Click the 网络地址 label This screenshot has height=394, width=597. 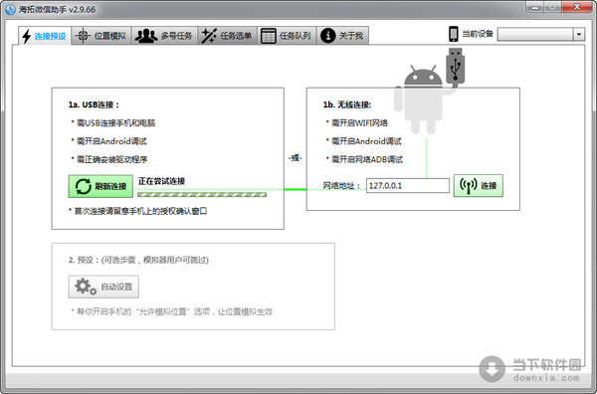(340, 186)
